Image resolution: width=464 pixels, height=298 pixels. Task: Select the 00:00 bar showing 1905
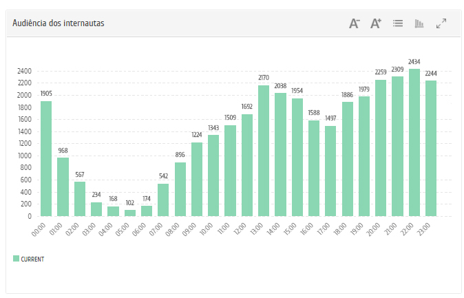tap(46, 158)
